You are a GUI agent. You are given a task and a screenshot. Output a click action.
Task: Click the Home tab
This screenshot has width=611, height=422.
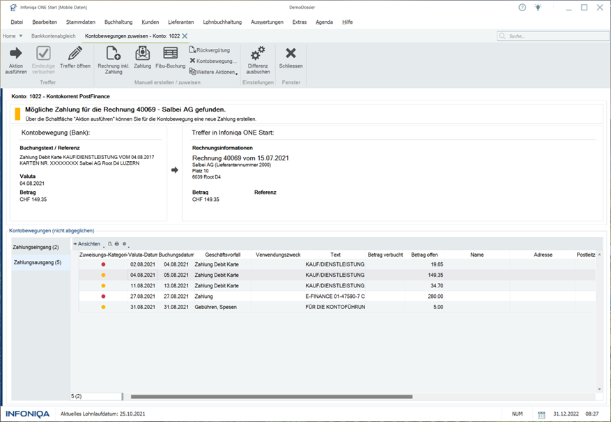(x=9, y=36)
